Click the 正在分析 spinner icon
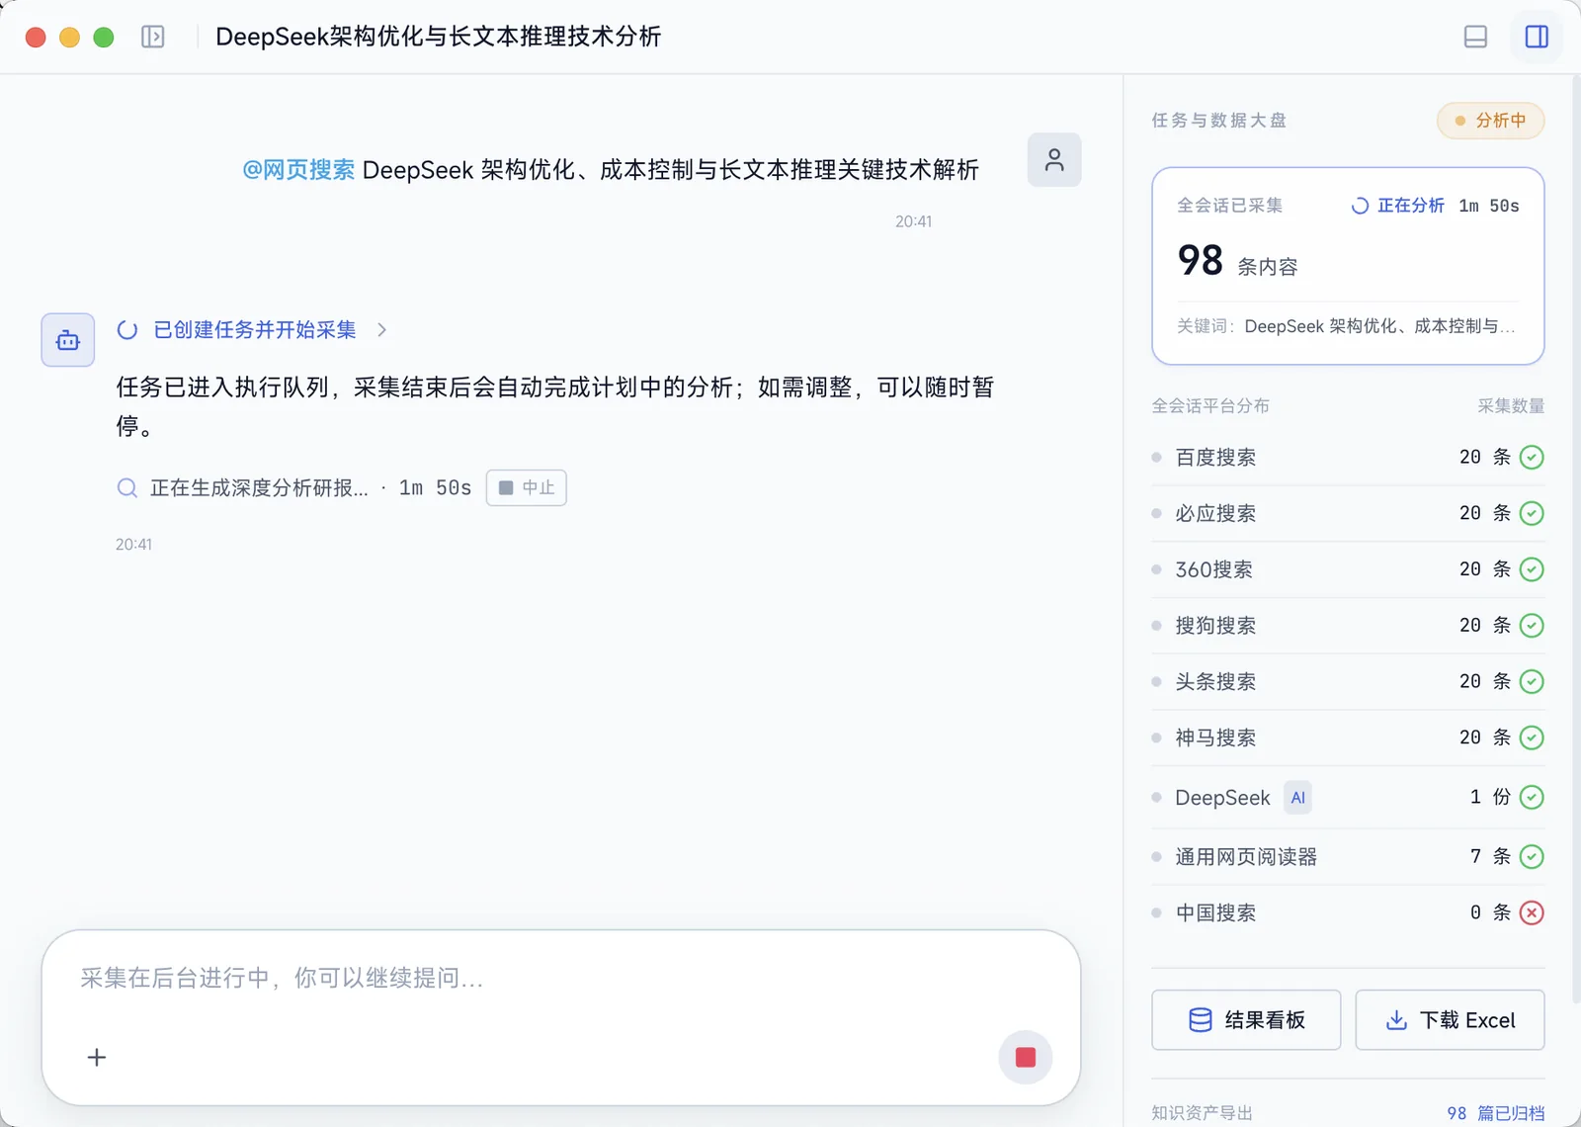Screen dimensions: 1581x1127 1360,206
